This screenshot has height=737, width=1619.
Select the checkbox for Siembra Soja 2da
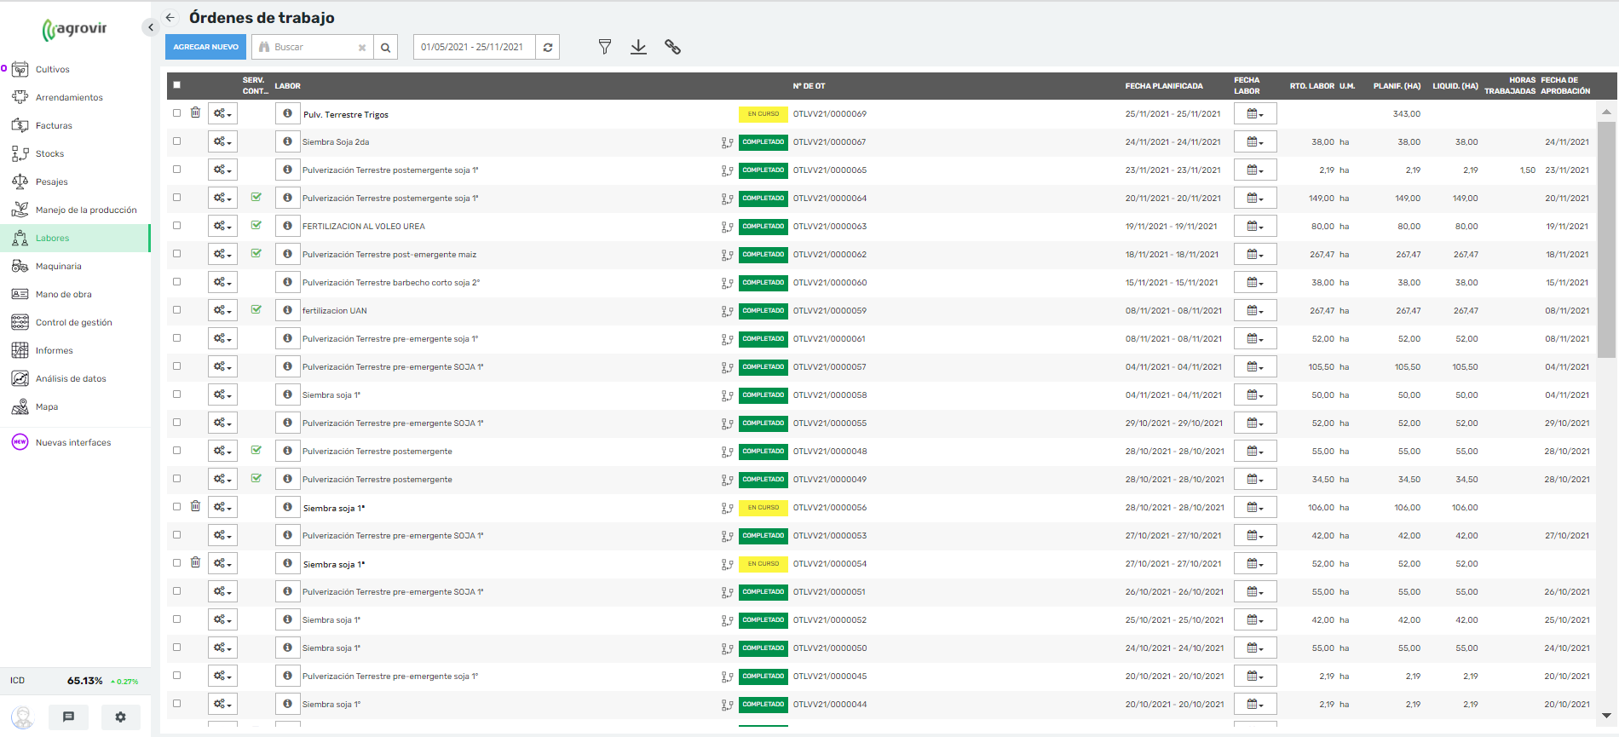[177, 141]
